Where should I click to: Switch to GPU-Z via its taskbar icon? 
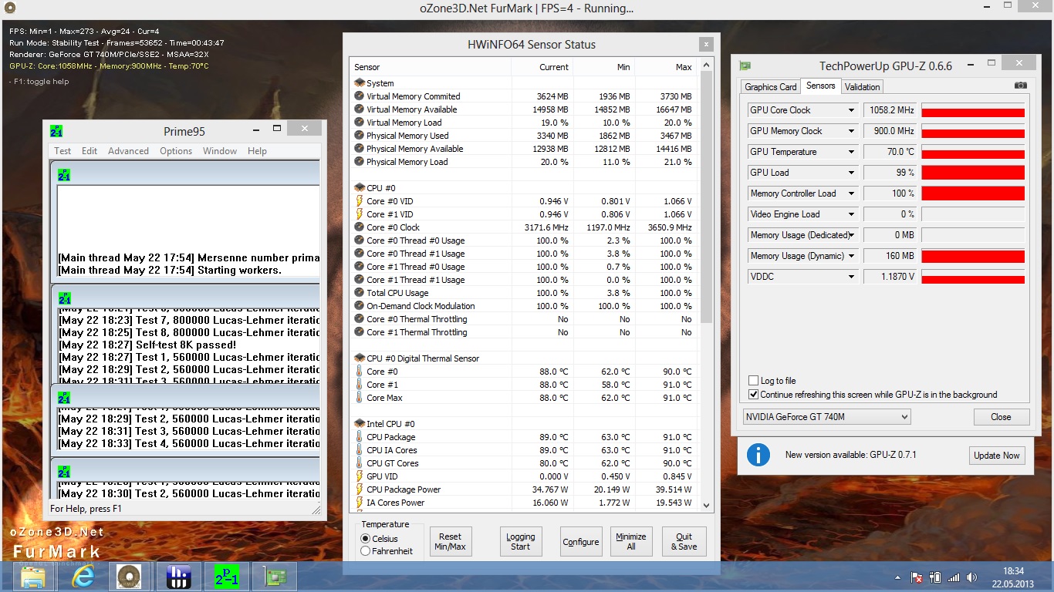275,576
